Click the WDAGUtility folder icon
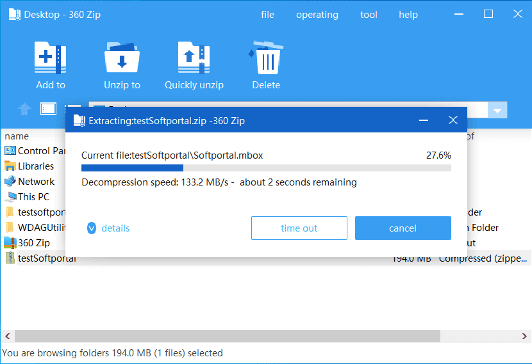 [x=10, y=227]
